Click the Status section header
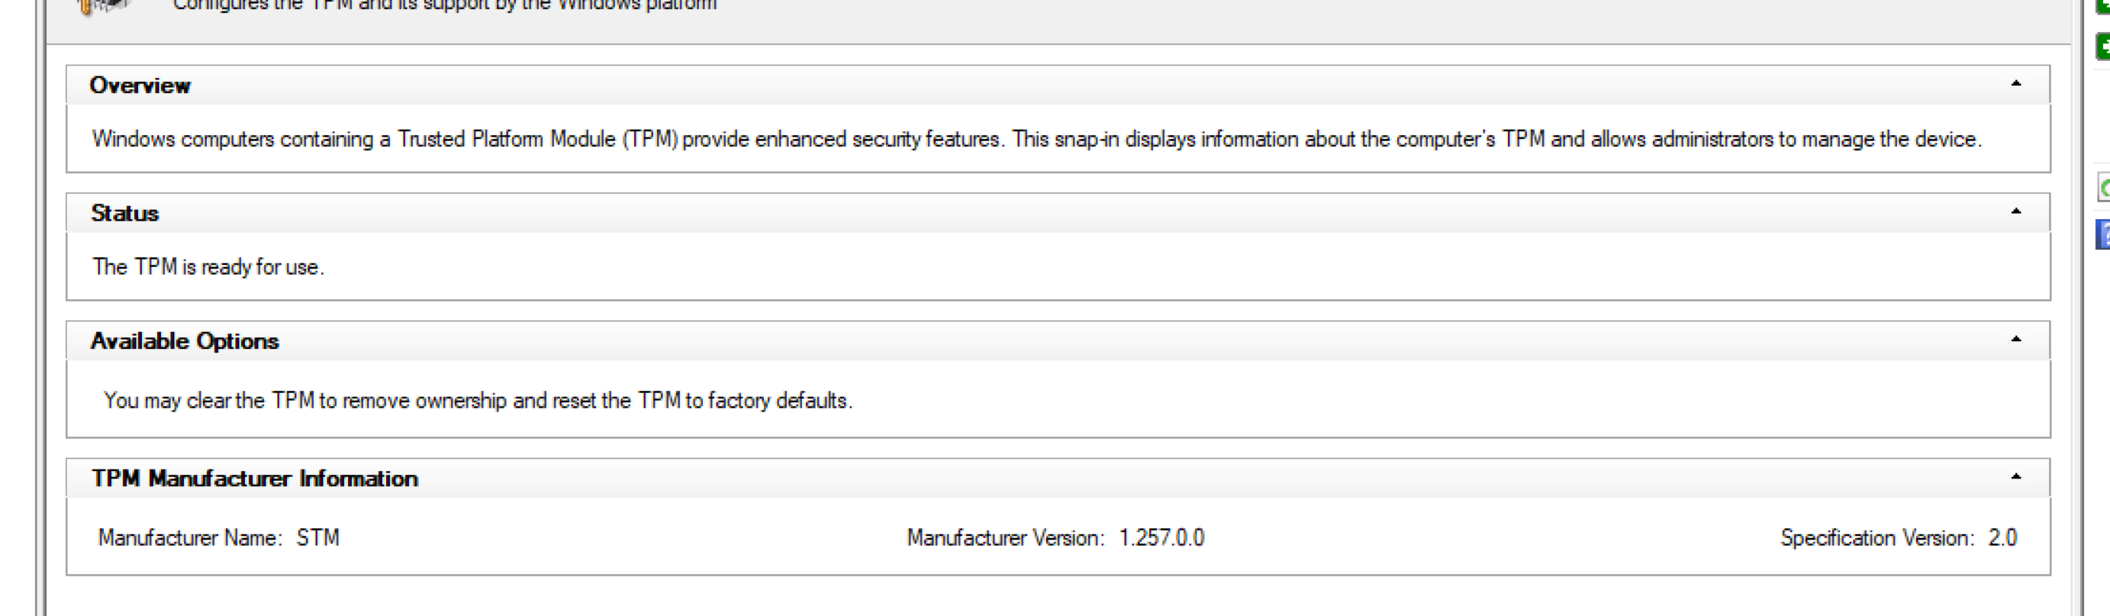 tap(124, 213)
